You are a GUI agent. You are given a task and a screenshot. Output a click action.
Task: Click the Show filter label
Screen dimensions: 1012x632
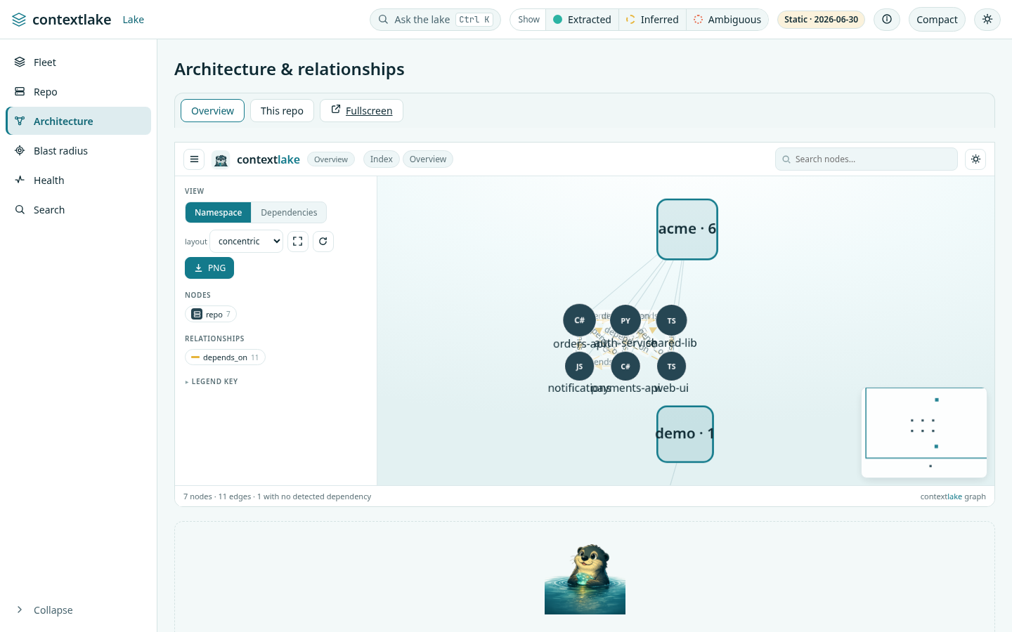click(528, 20)
